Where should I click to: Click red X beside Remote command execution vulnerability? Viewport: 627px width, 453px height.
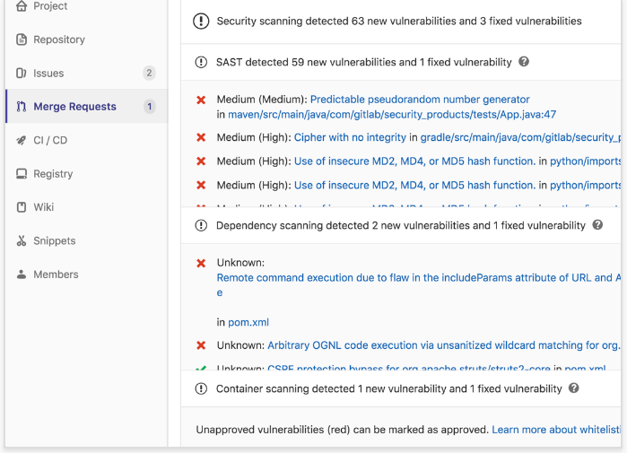tap(201, 263)
